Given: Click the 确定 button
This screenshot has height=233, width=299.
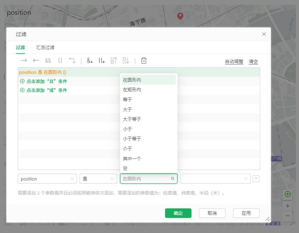Looking at the screenshot, I should [x=178, y=213].
